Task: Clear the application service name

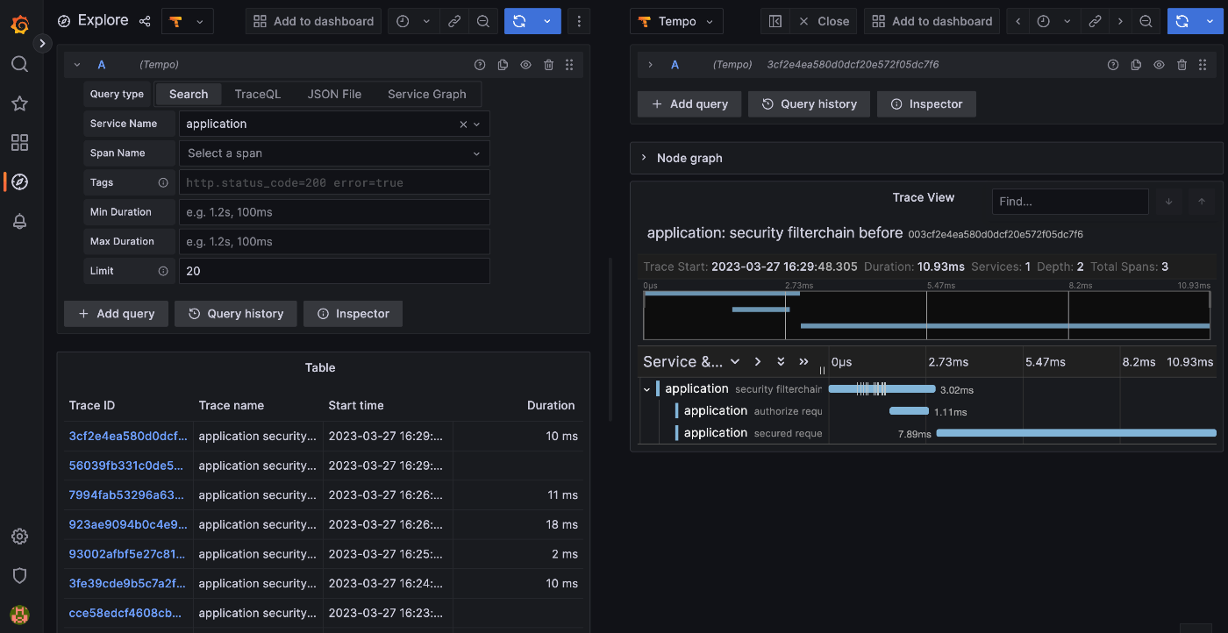Action: (463, 124)
